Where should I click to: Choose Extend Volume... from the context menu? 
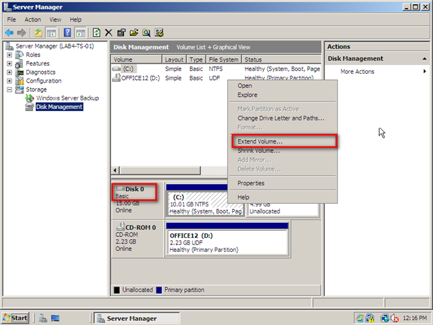point(284,142)
